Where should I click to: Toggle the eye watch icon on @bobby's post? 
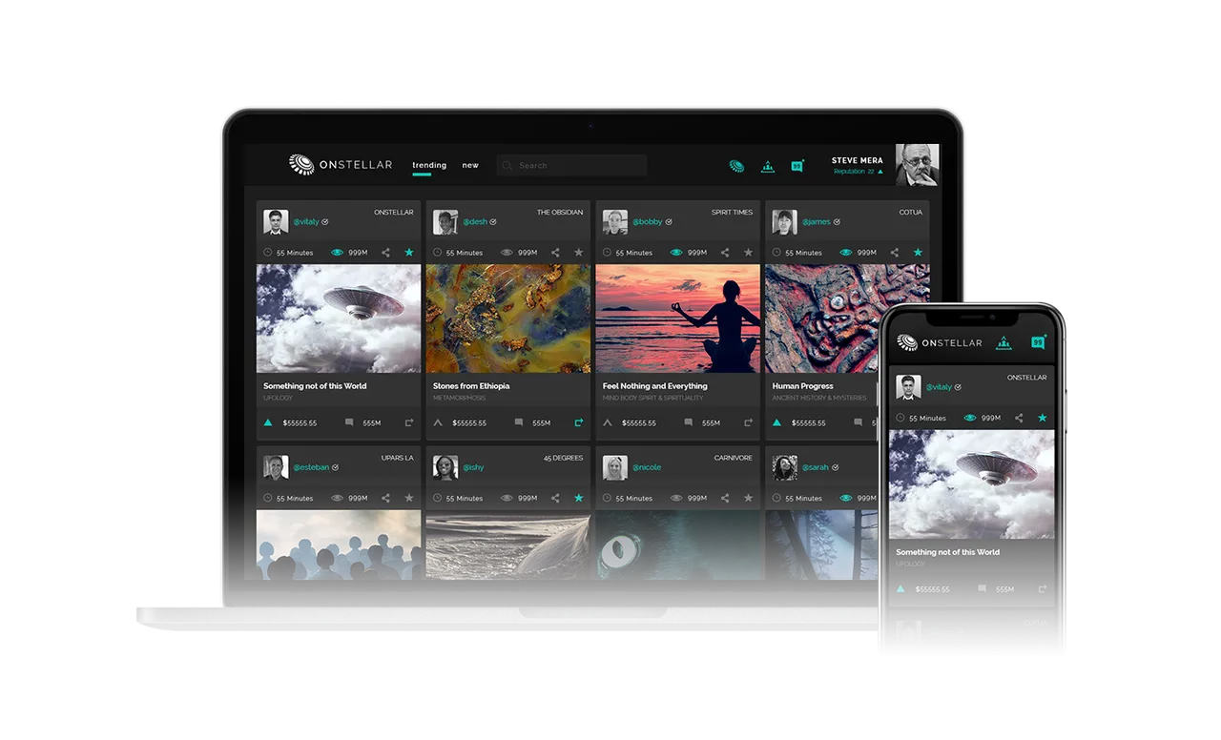[x=676, y=253]
